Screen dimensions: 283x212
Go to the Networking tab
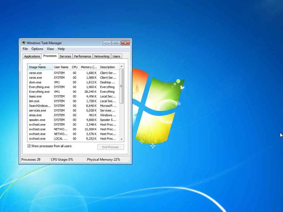click(x=102, y=56)
